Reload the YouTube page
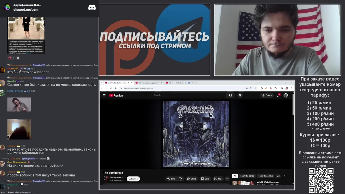The image size is (345, 194). [x=111, y=88]
